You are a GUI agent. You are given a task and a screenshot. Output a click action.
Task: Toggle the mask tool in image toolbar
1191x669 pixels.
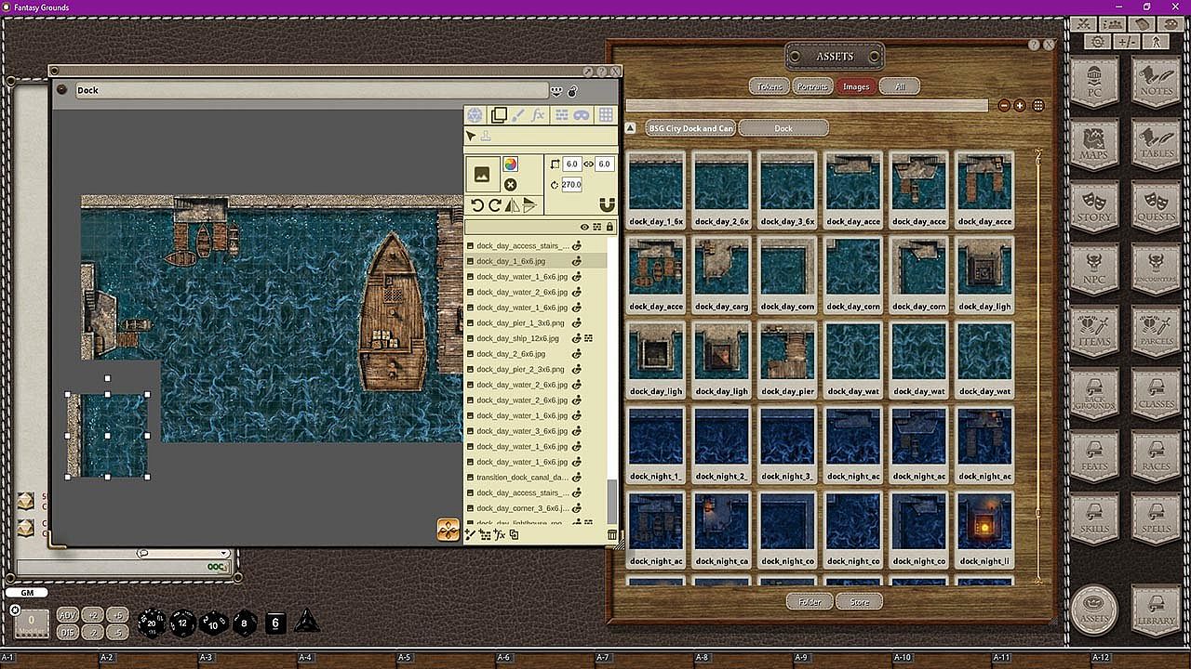point(582,115)
